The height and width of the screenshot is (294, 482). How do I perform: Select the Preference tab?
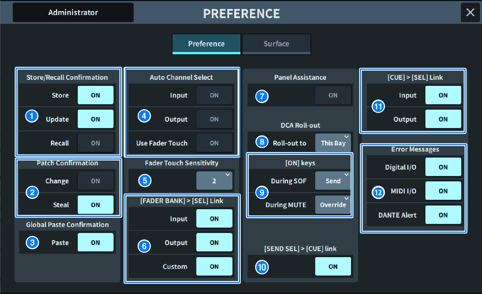(206, 44)
